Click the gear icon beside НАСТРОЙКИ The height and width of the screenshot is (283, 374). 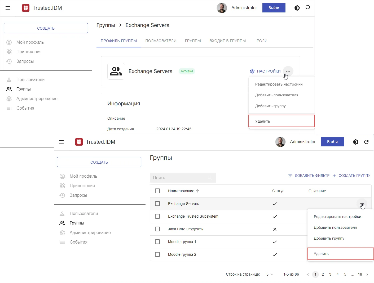tap(252, 71)
